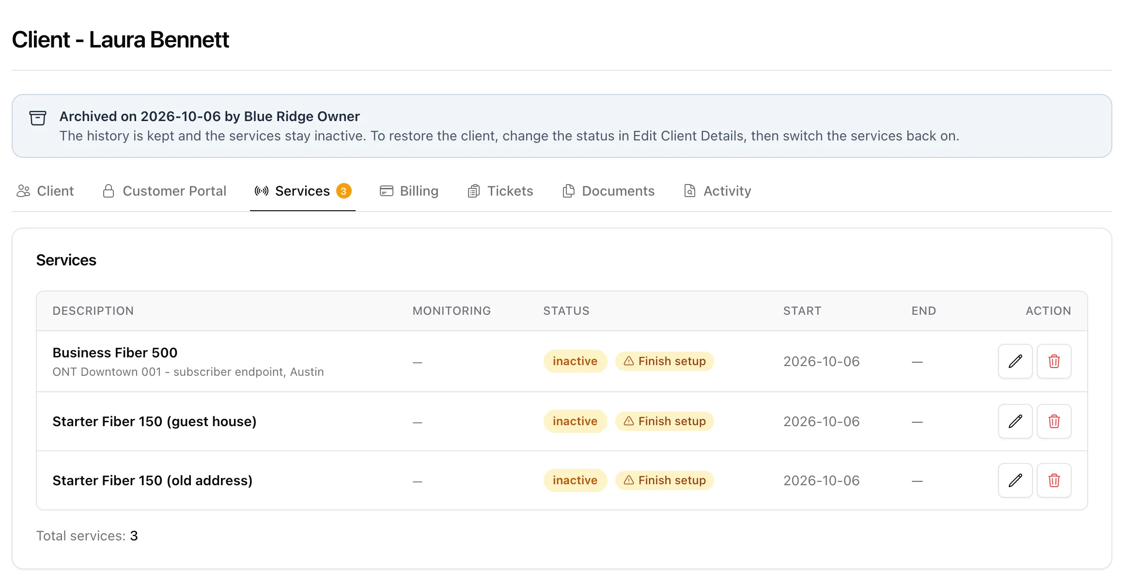This screenshot has width=1124, height=584.
Task: Open the Documents tab
Action: 609,191
